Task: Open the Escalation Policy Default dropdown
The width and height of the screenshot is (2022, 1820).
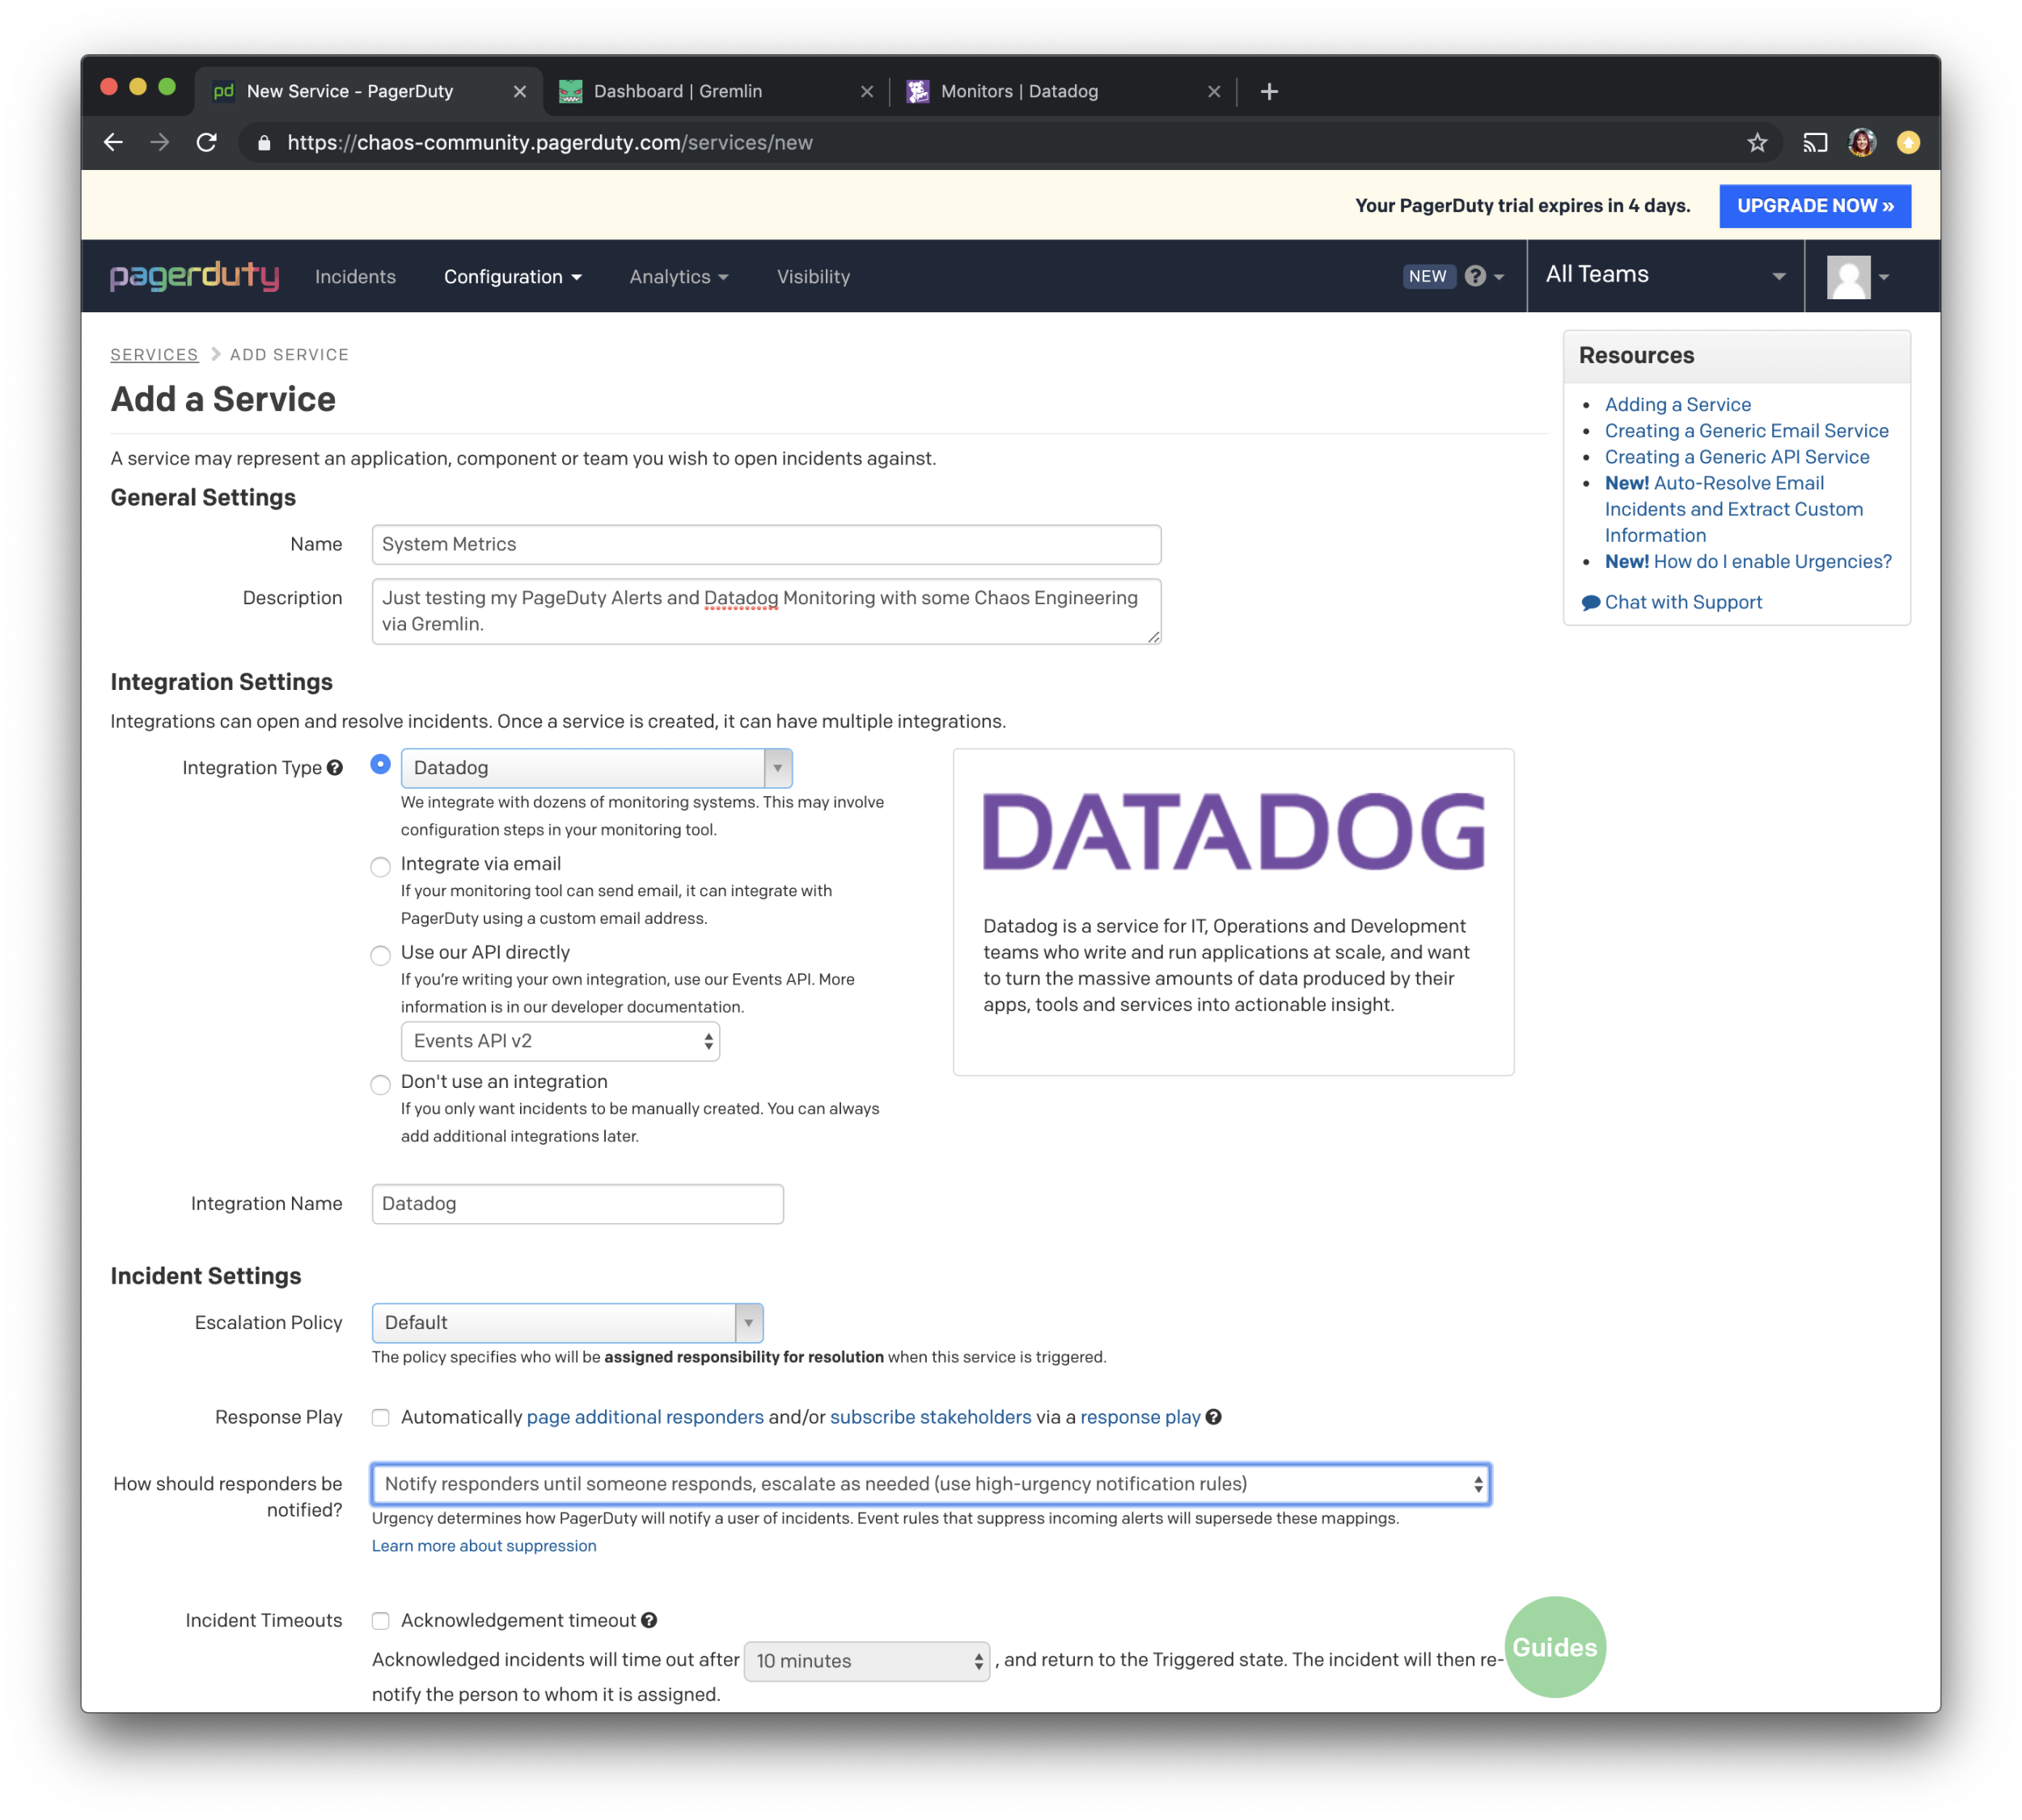Action: click(567, 1323)
